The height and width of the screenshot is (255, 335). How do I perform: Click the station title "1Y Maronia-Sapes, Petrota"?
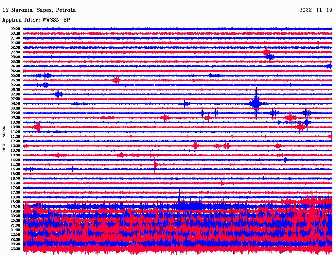tap(39, 10)
